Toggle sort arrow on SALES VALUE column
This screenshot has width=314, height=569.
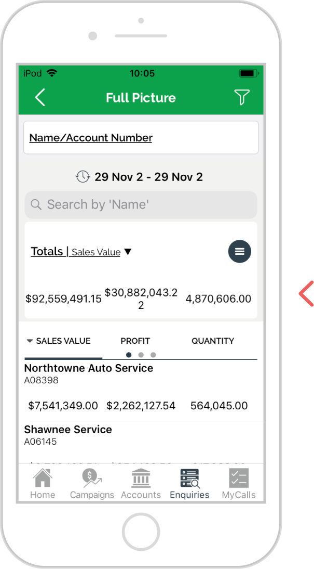point(30,341)
